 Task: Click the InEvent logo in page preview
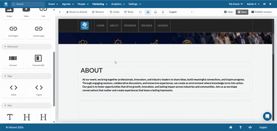[x=84, y=26]
